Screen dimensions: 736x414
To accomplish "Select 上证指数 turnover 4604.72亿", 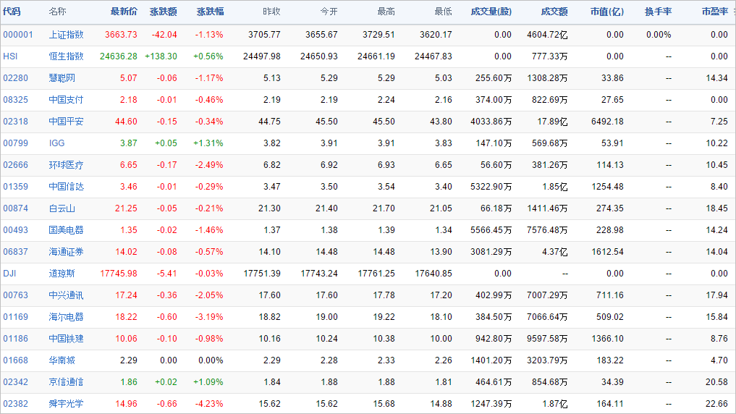I will tap(547, 35).
